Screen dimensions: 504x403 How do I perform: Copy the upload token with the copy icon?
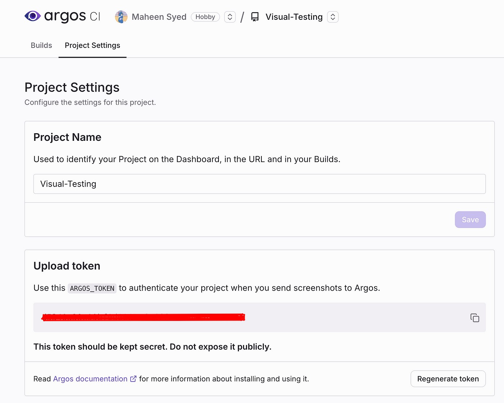(474, 318)
